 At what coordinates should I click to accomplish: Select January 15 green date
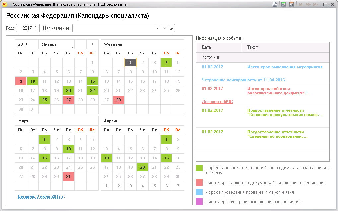(x=92, y=81)
